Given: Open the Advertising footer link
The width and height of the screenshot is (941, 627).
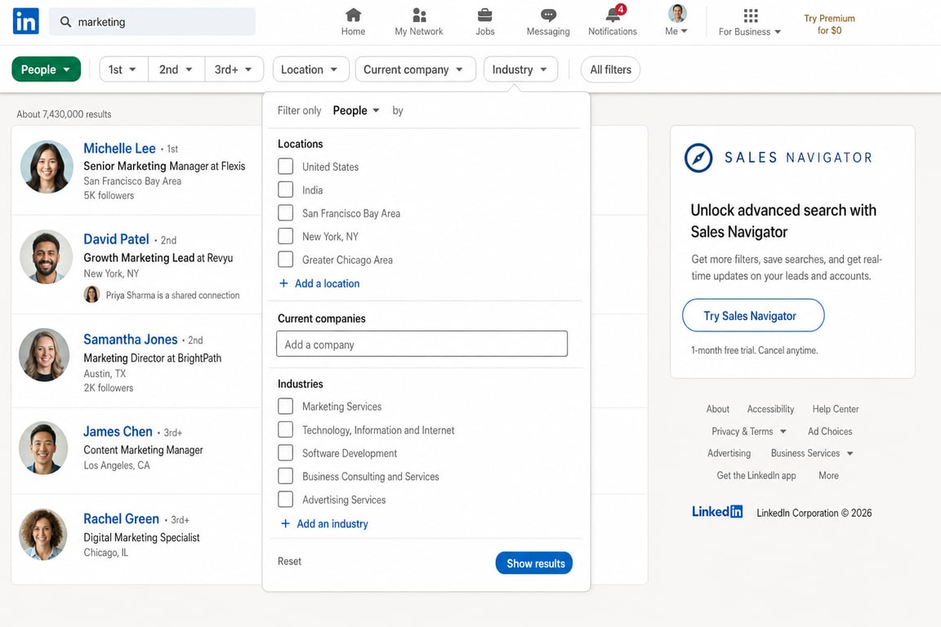Looking at the screenshot, I should 729,453.
